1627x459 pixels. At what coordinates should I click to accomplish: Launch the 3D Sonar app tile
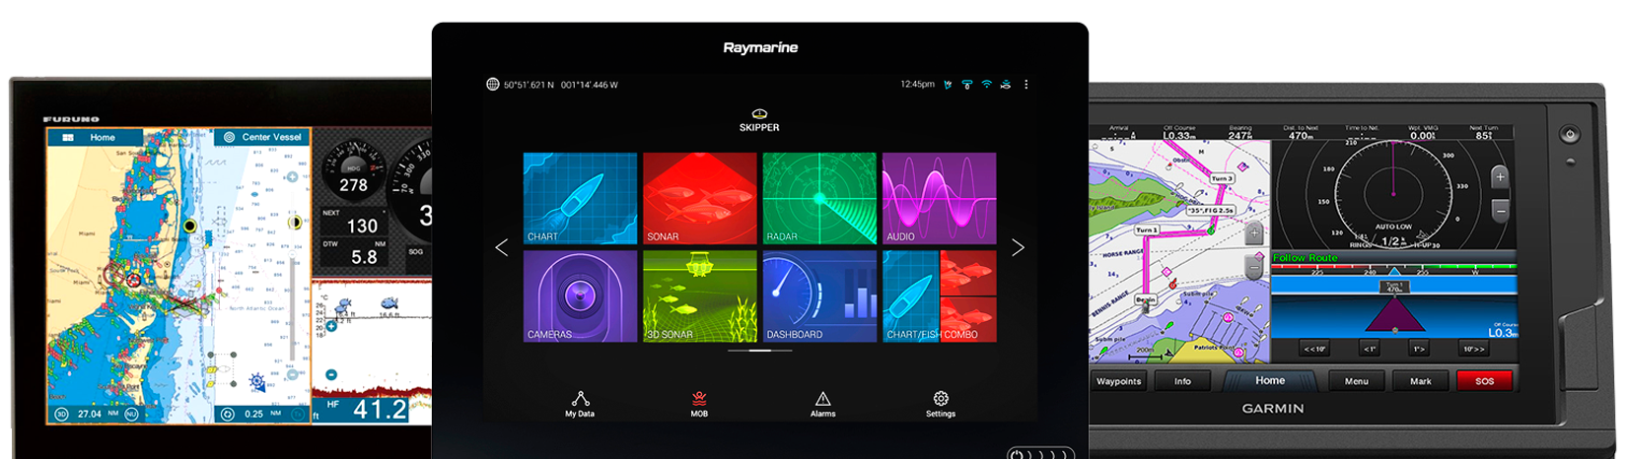pyautogui.click(x=699, y=295)
